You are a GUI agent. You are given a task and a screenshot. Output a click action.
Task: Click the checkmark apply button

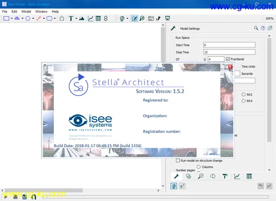coord(269,186)
